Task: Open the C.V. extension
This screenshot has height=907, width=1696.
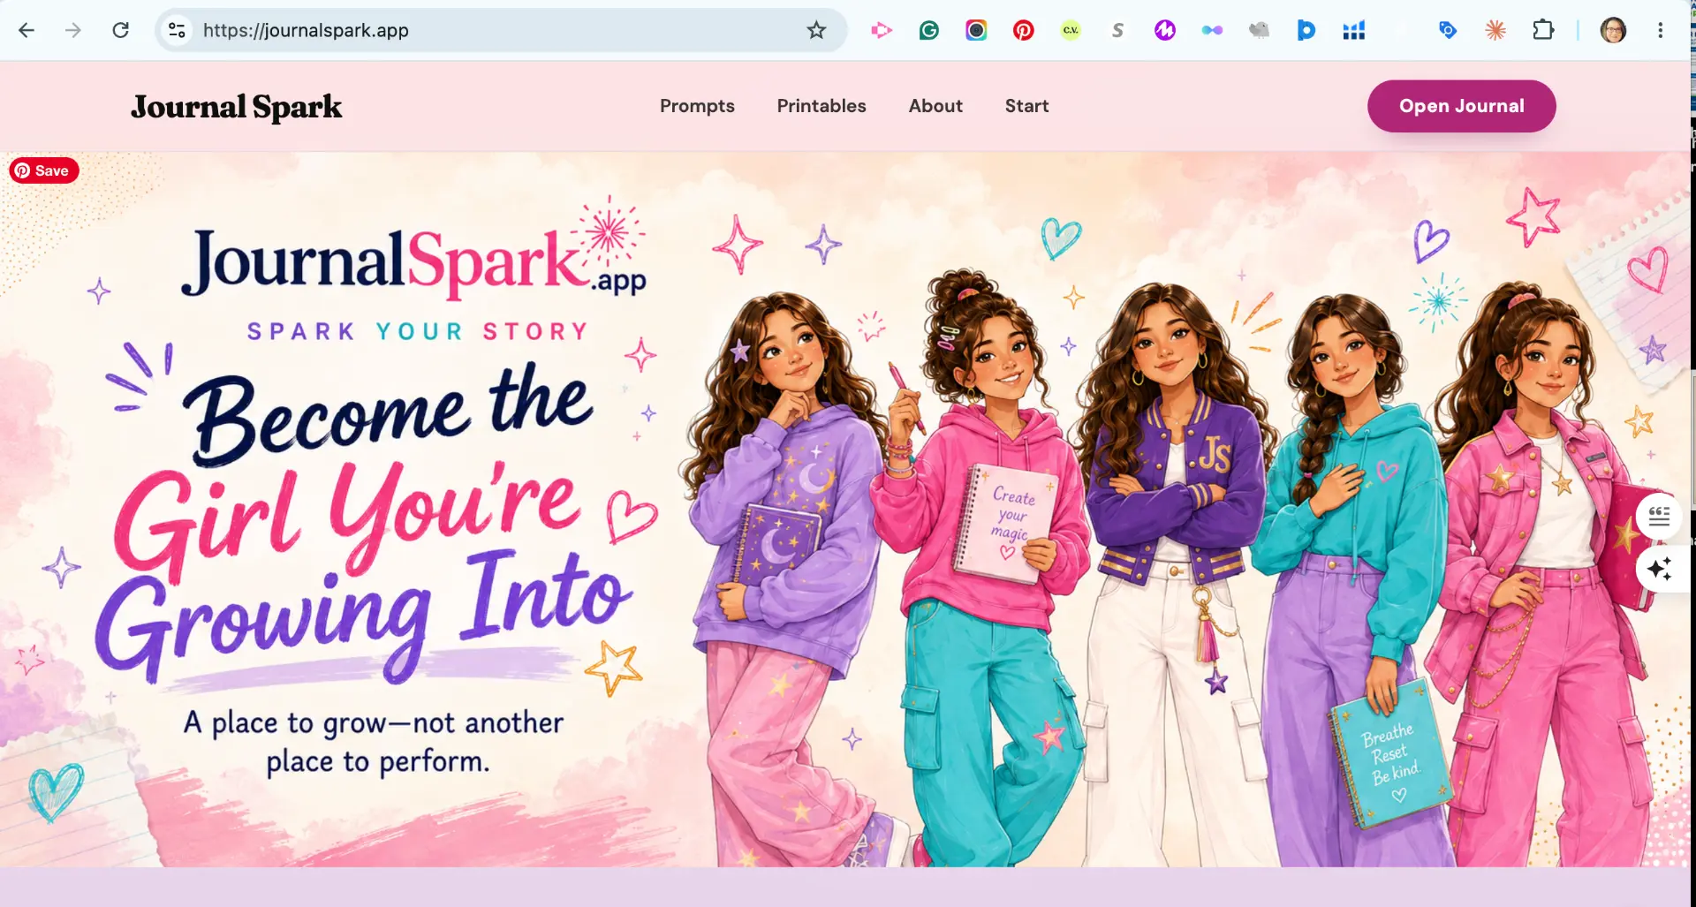Action: 1071,30
